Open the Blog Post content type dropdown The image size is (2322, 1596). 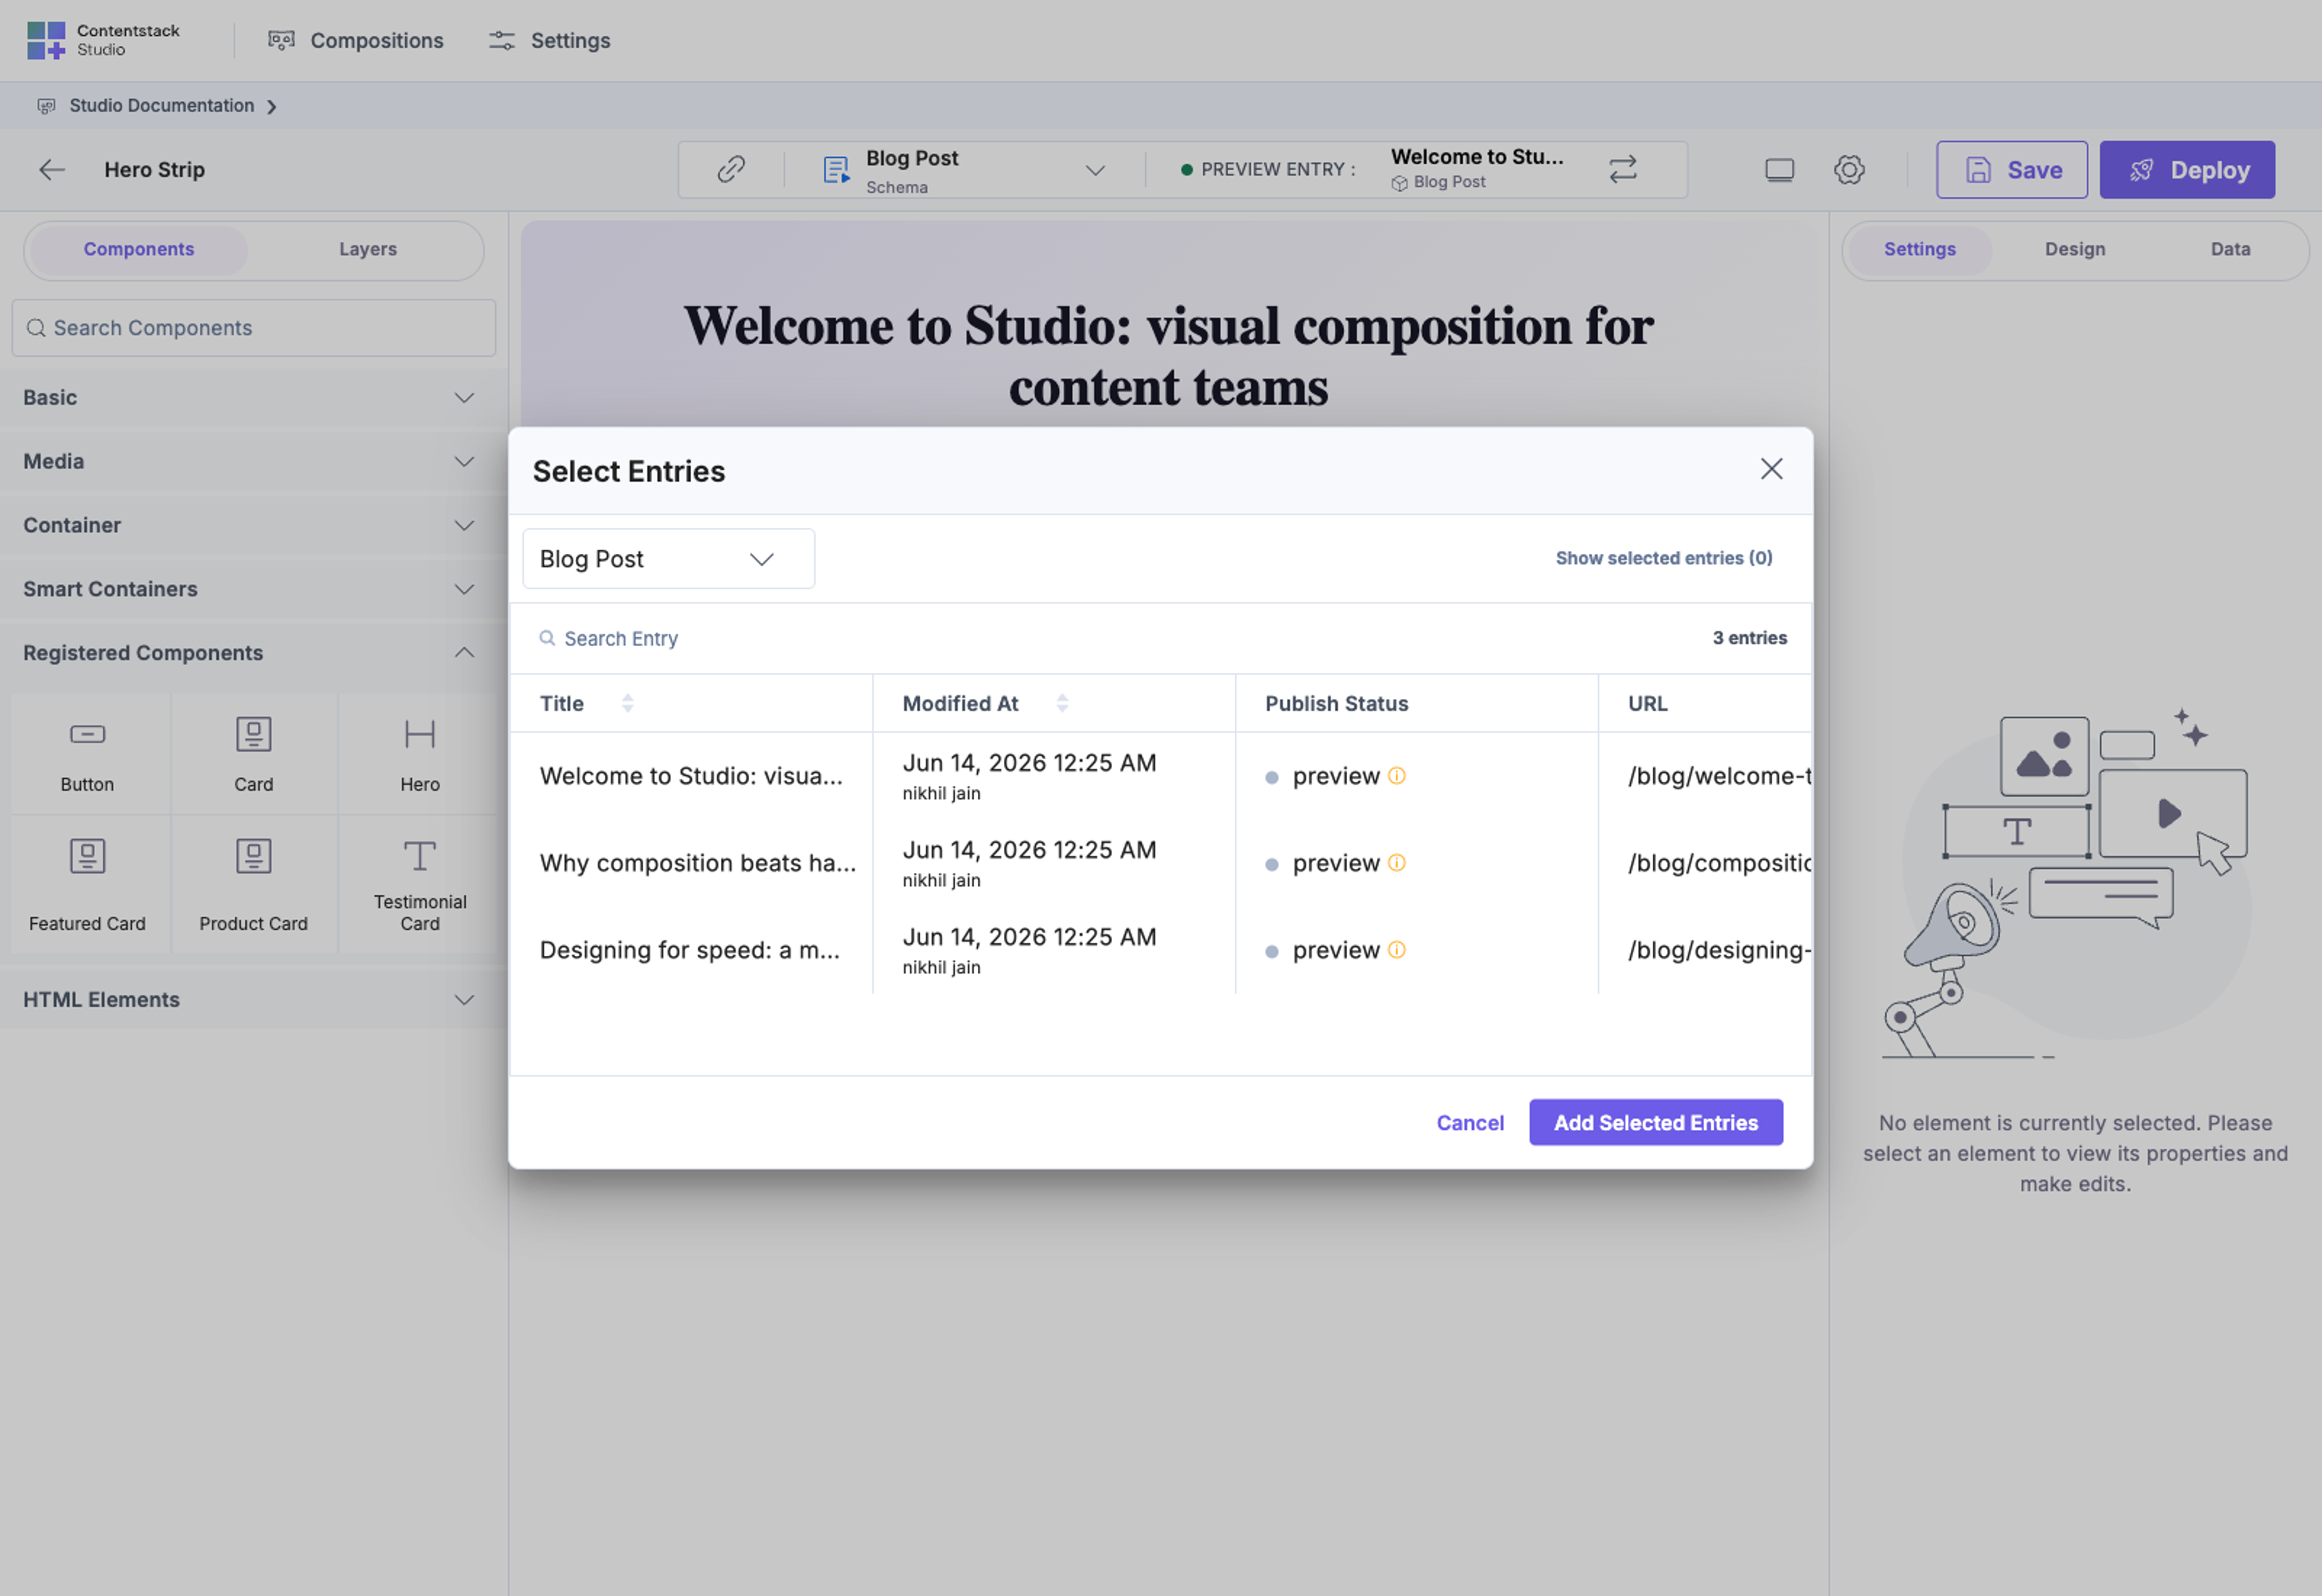click(x=668, y=559)
